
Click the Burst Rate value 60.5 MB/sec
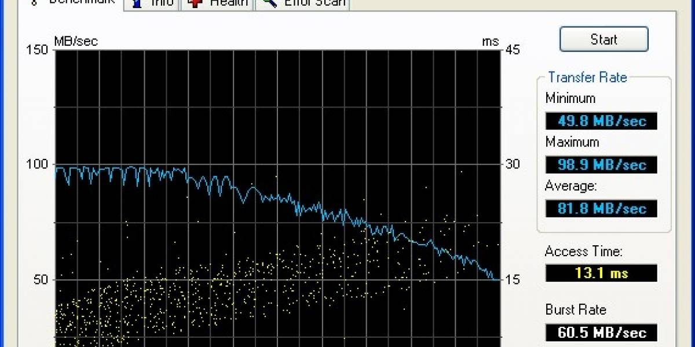601,333
